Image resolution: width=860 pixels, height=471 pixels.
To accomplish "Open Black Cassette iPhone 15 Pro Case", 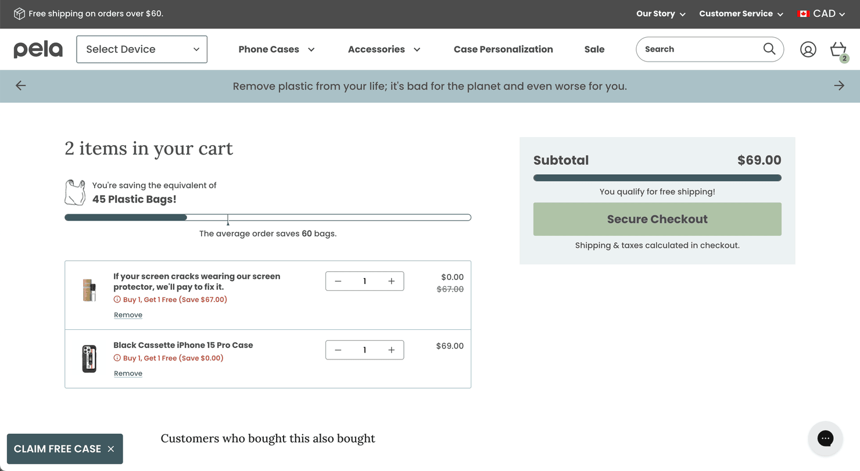I will (x=183, y=345).
